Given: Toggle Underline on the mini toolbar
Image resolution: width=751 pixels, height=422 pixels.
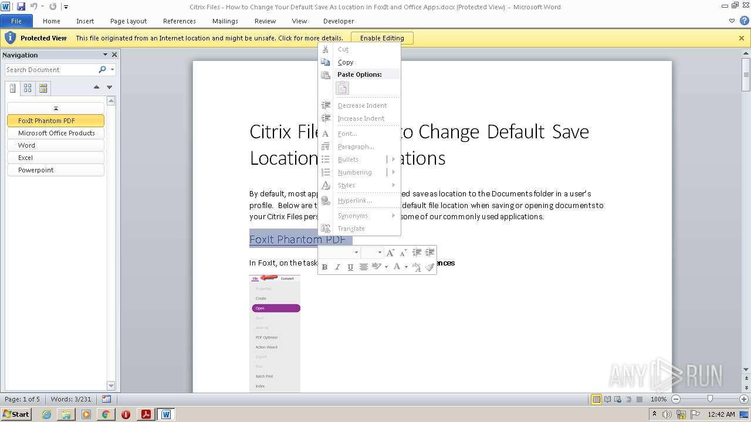Looking at the screenshot, I should (x=350, y=267).
